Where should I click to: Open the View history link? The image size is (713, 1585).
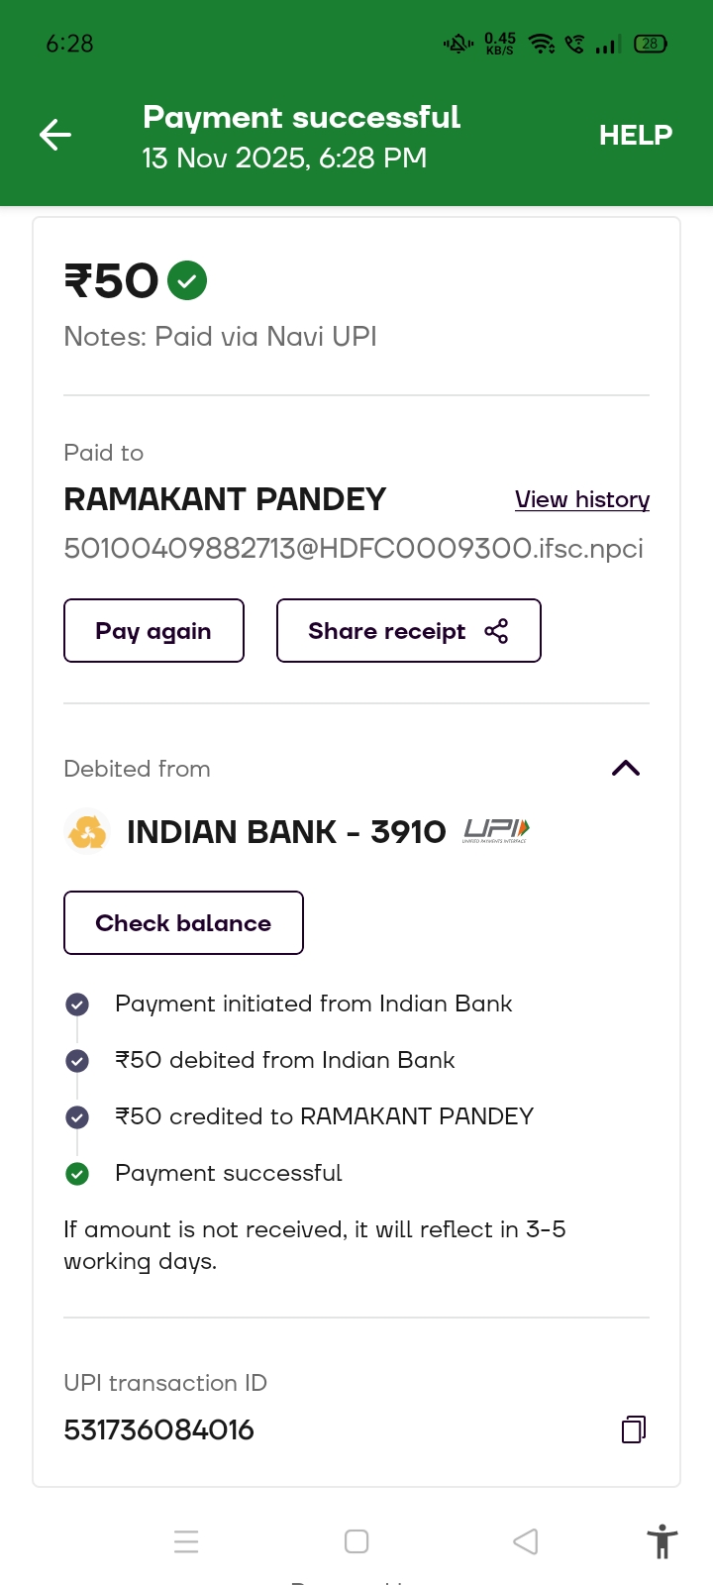[x=582, y=499]
